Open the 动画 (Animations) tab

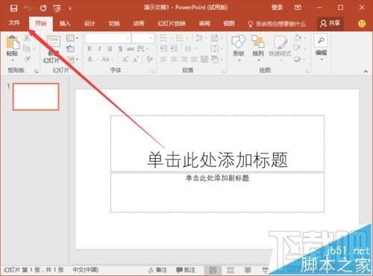(x=139, y=24)
